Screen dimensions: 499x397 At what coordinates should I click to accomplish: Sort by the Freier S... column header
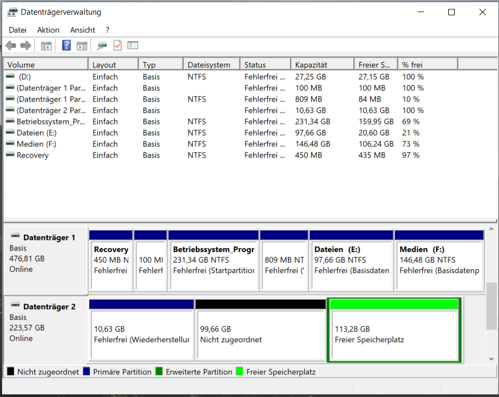376,64
